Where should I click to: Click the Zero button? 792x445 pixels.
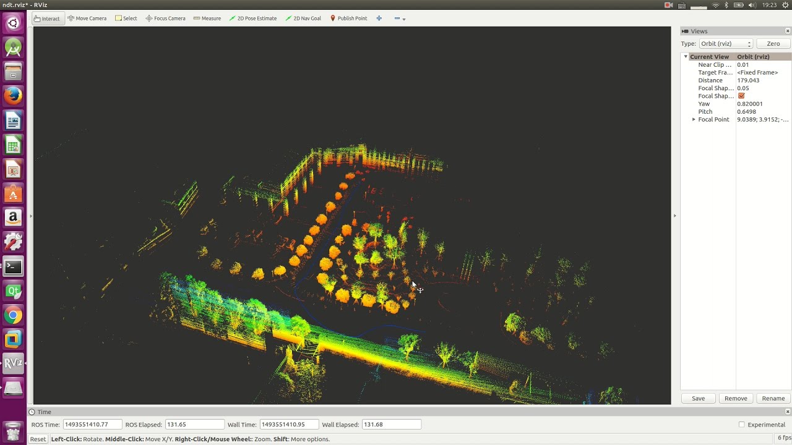click(773, 44)
